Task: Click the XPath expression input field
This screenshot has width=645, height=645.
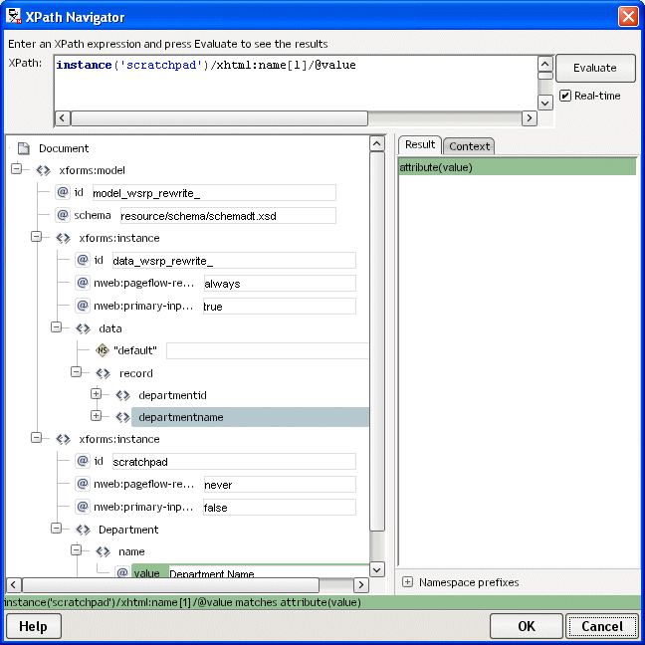Action: [x=297, y=83]
